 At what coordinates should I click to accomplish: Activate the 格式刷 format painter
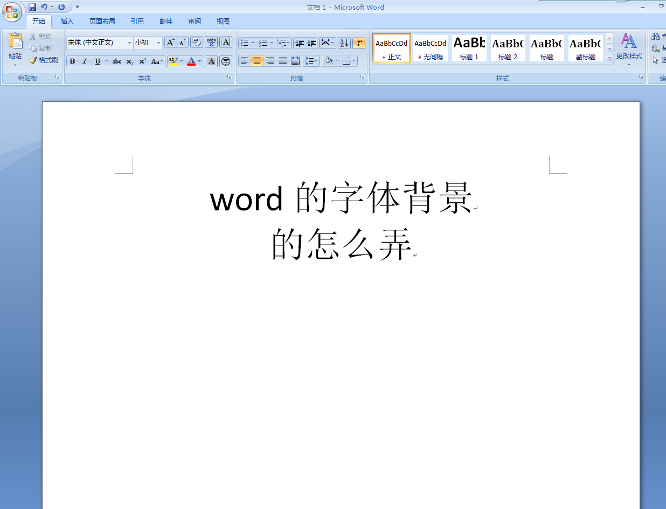tap(44, 60)
